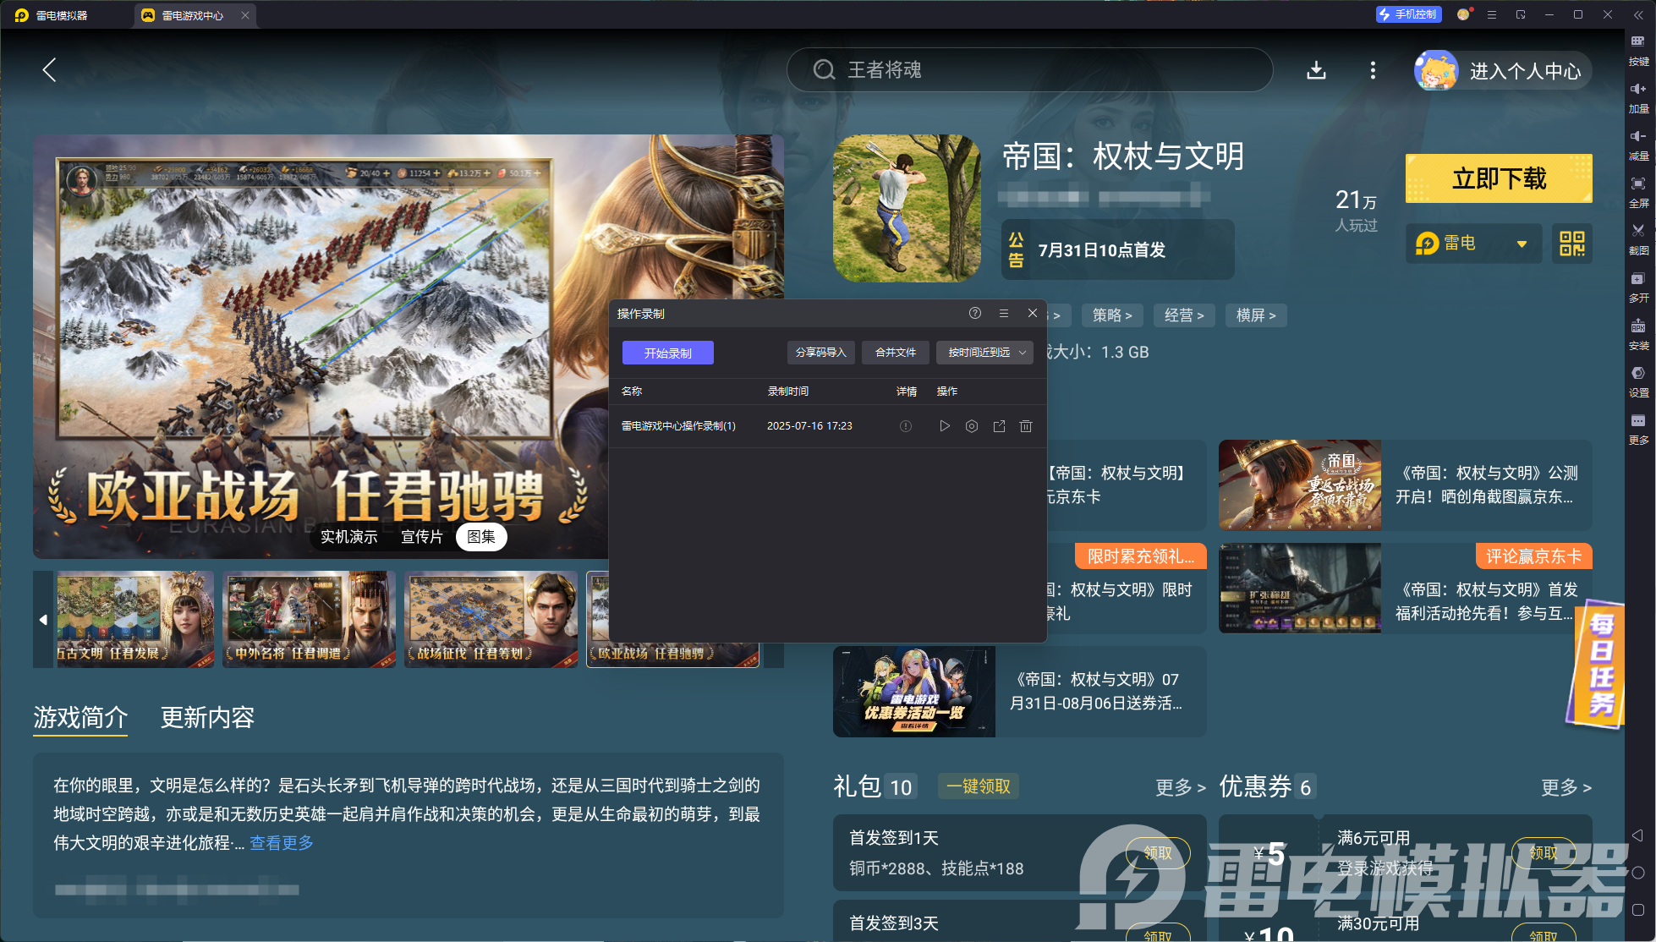Play the recorded operation macro
This screenshot has height=942, width=1656.
point(944,426)
